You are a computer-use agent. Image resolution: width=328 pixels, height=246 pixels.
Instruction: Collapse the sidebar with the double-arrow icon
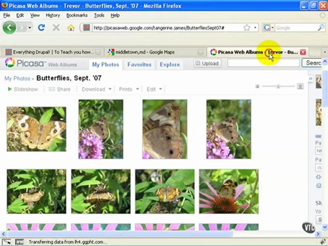tap(311, 79)
